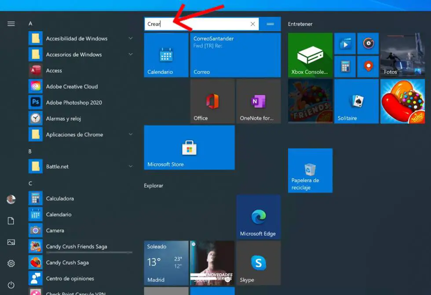Open the Correo mail tile
The height and width of the screenshot is (295, 431).
(236, 55)
